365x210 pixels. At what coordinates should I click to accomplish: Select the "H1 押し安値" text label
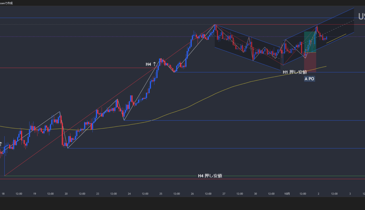pyautogui.click(x=295, y=72)
